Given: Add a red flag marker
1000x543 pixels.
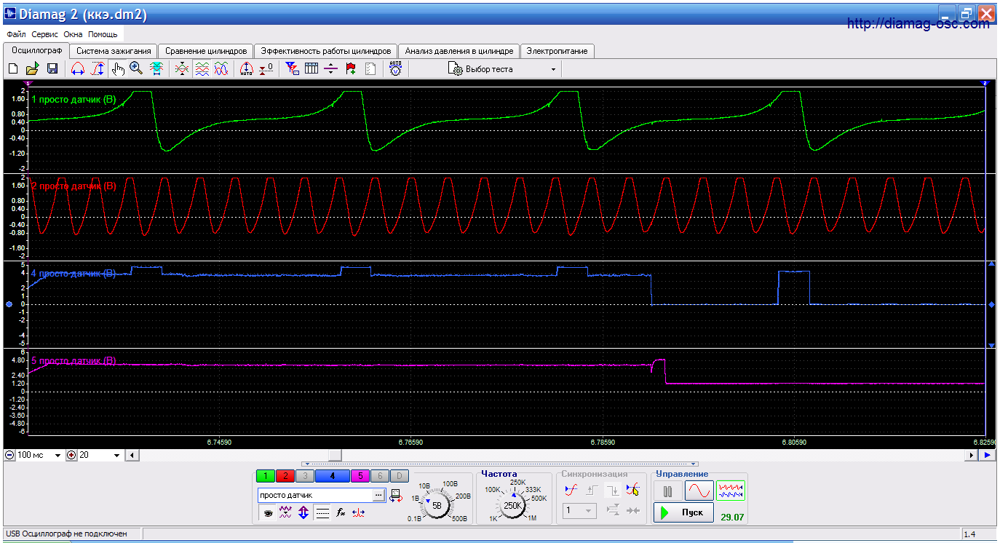Looking at the screenshot, I should pyautogui.click(x=351, y=69).
